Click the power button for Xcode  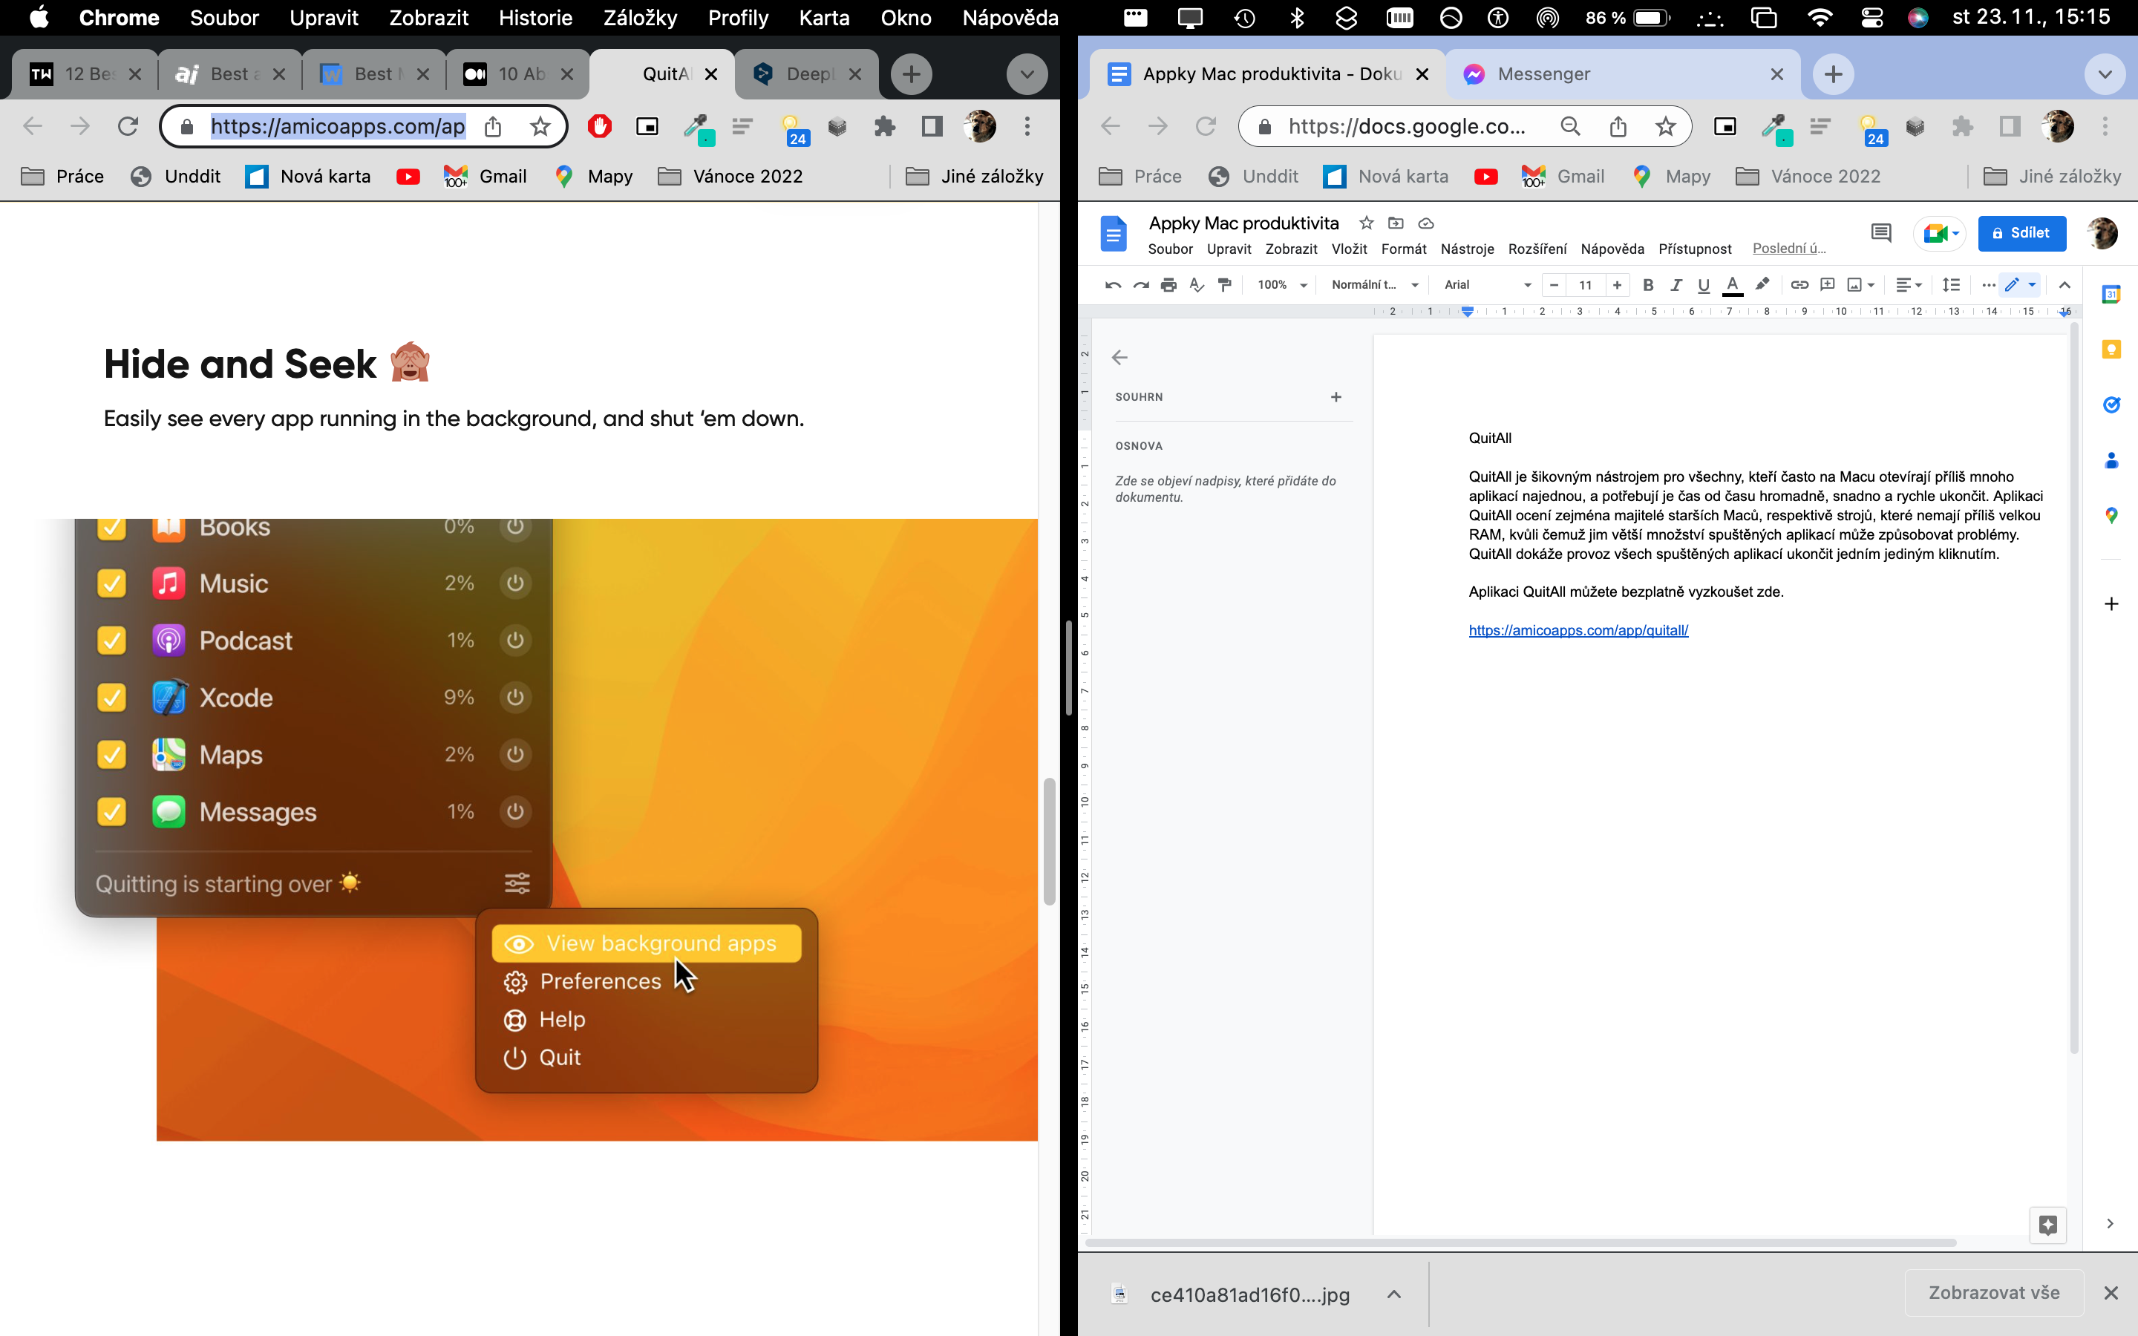coord(515,697)
